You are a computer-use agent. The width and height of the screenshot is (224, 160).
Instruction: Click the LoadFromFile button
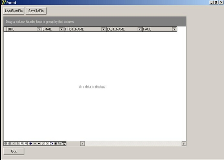click(x=14, y=11)
